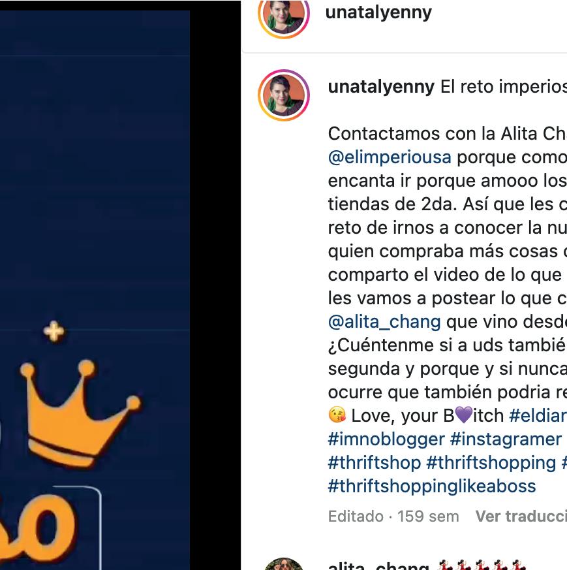Click Ver traducción under the caption

tap(521, 516)
